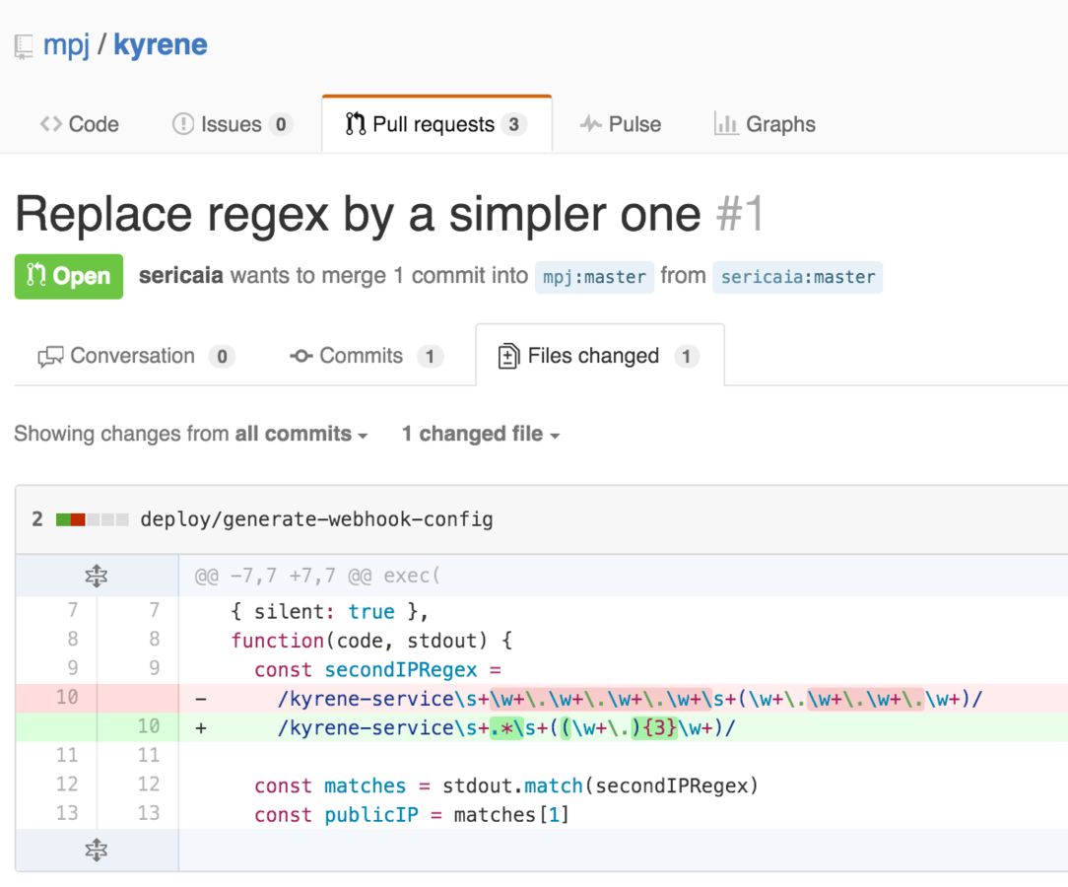This screenshot has height=887, width=1068.
Task: Click the Commits node icon
Action: pos(301,356)
